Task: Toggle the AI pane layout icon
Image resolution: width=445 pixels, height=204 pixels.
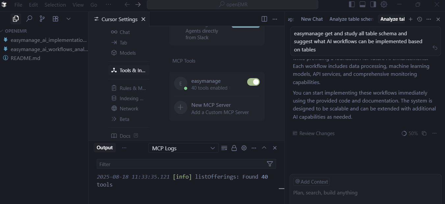Action: (x=373, y=4)
